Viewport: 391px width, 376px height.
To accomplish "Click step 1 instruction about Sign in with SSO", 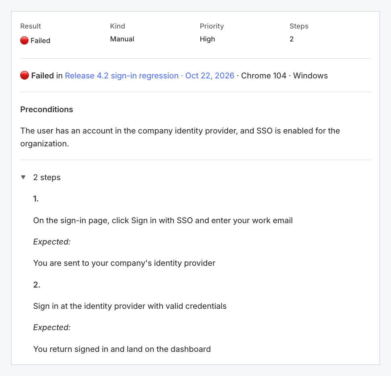I will pyautogui.click(x=163, y=220).
